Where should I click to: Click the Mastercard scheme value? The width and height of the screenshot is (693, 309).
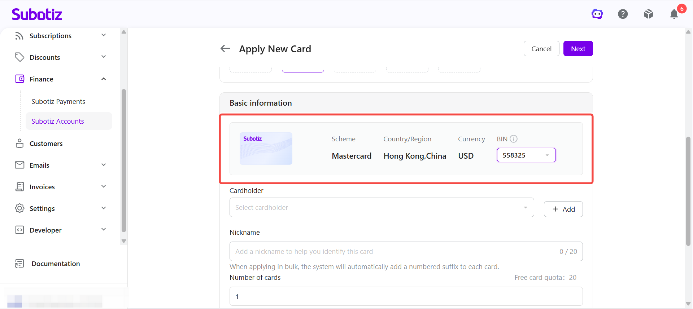pos(352,156)
